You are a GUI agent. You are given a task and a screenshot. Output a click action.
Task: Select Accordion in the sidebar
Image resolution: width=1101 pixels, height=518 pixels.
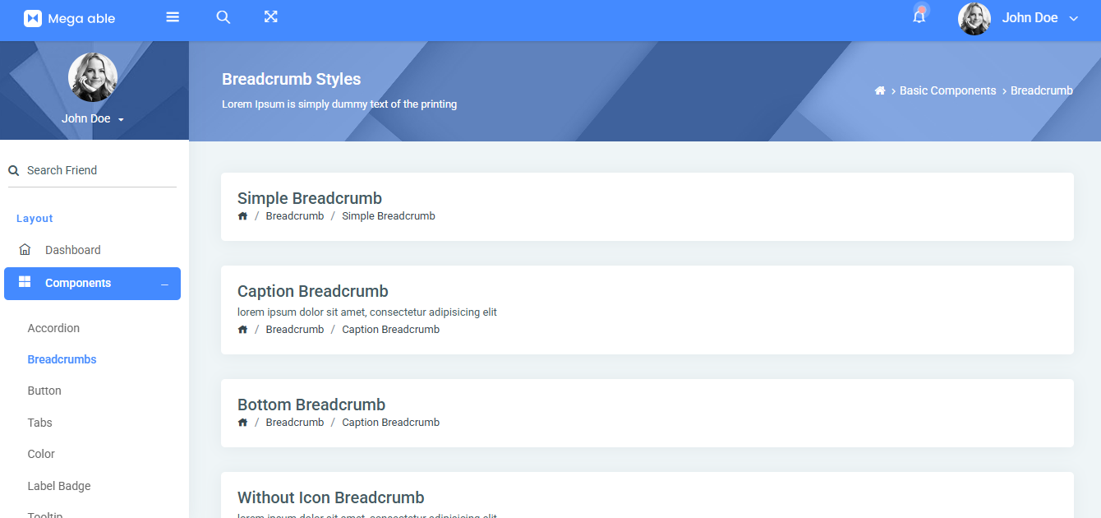click(x=53, y=328)
